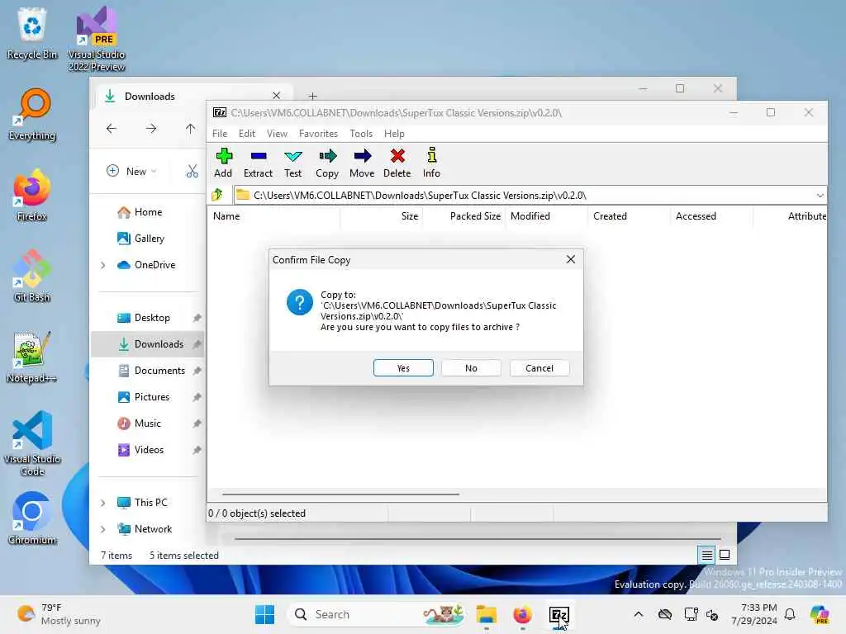846x634 pixels.
Task: Go forward in File Explorer
Action: (151, 128)
